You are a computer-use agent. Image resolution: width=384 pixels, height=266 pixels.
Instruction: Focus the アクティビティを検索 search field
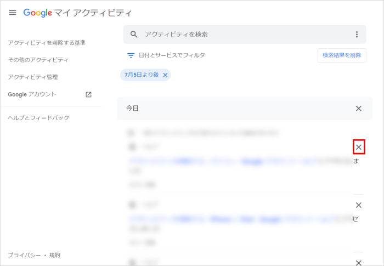(241, 35)
